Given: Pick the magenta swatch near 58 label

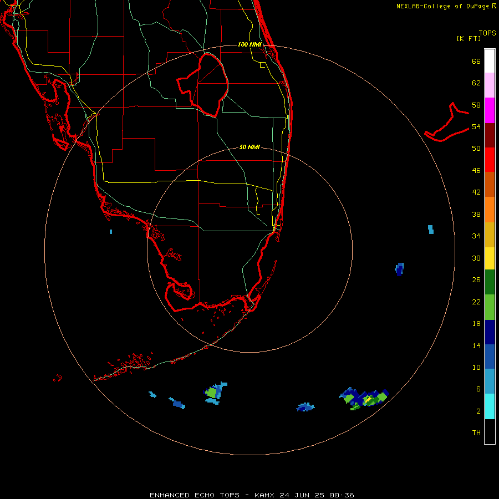Looking at the screenshot, I should point(490,110).
